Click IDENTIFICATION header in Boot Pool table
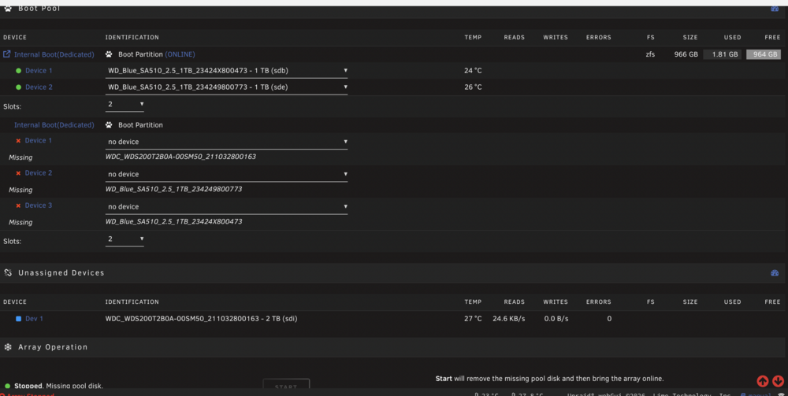 132,38
